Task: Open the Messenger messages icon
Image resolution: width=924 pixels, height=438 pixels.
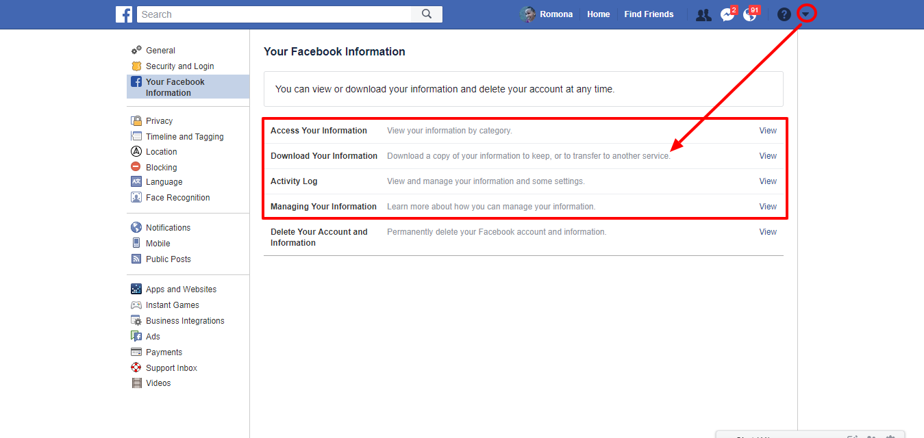Action: point(727,14)
